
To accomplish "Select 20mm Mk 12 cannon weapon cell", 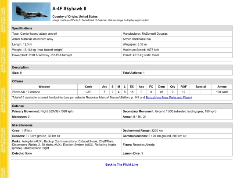I will [44, 92].
